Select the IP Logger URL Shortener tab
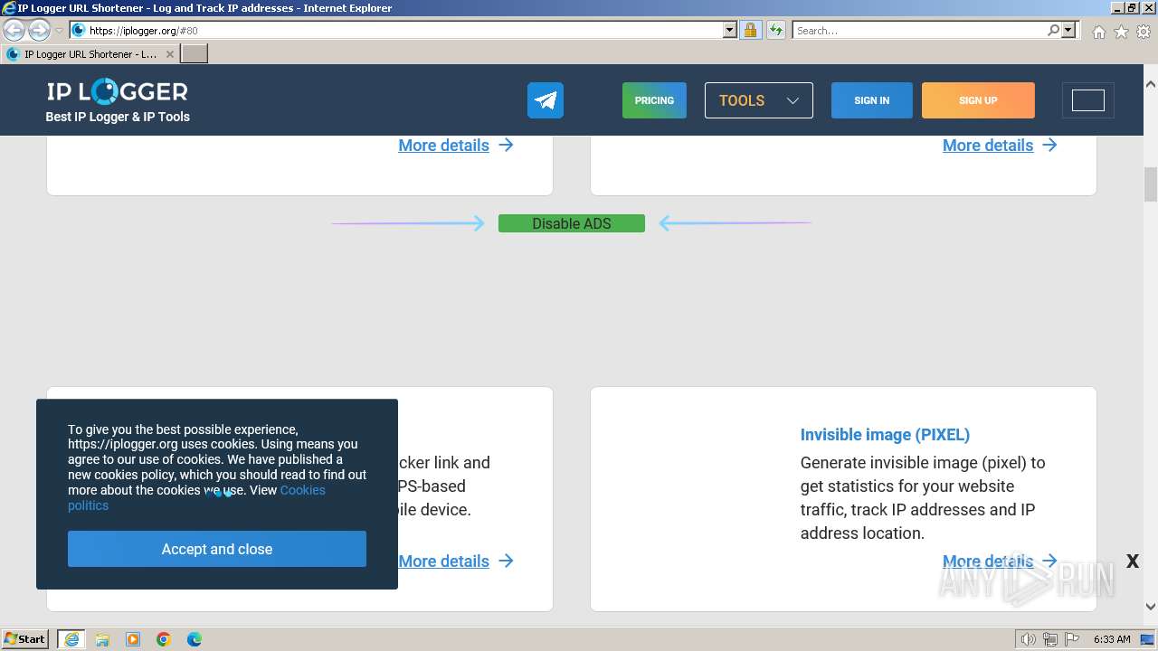 89,54
